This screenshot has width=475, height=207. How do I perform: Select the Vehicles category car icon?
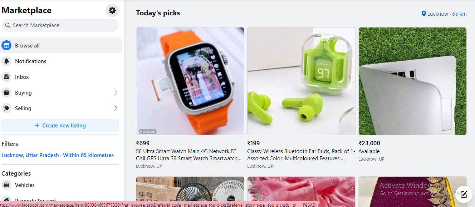[6, 185]
